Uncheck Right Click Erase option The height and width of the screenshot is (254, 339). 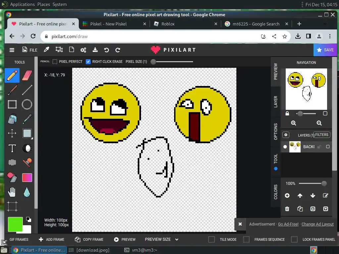[x=88, y=62]
